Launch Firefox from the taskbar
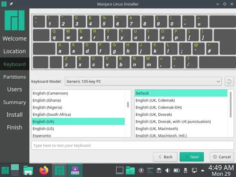Screen dimensions: 236x177 (x=44, y=170)
